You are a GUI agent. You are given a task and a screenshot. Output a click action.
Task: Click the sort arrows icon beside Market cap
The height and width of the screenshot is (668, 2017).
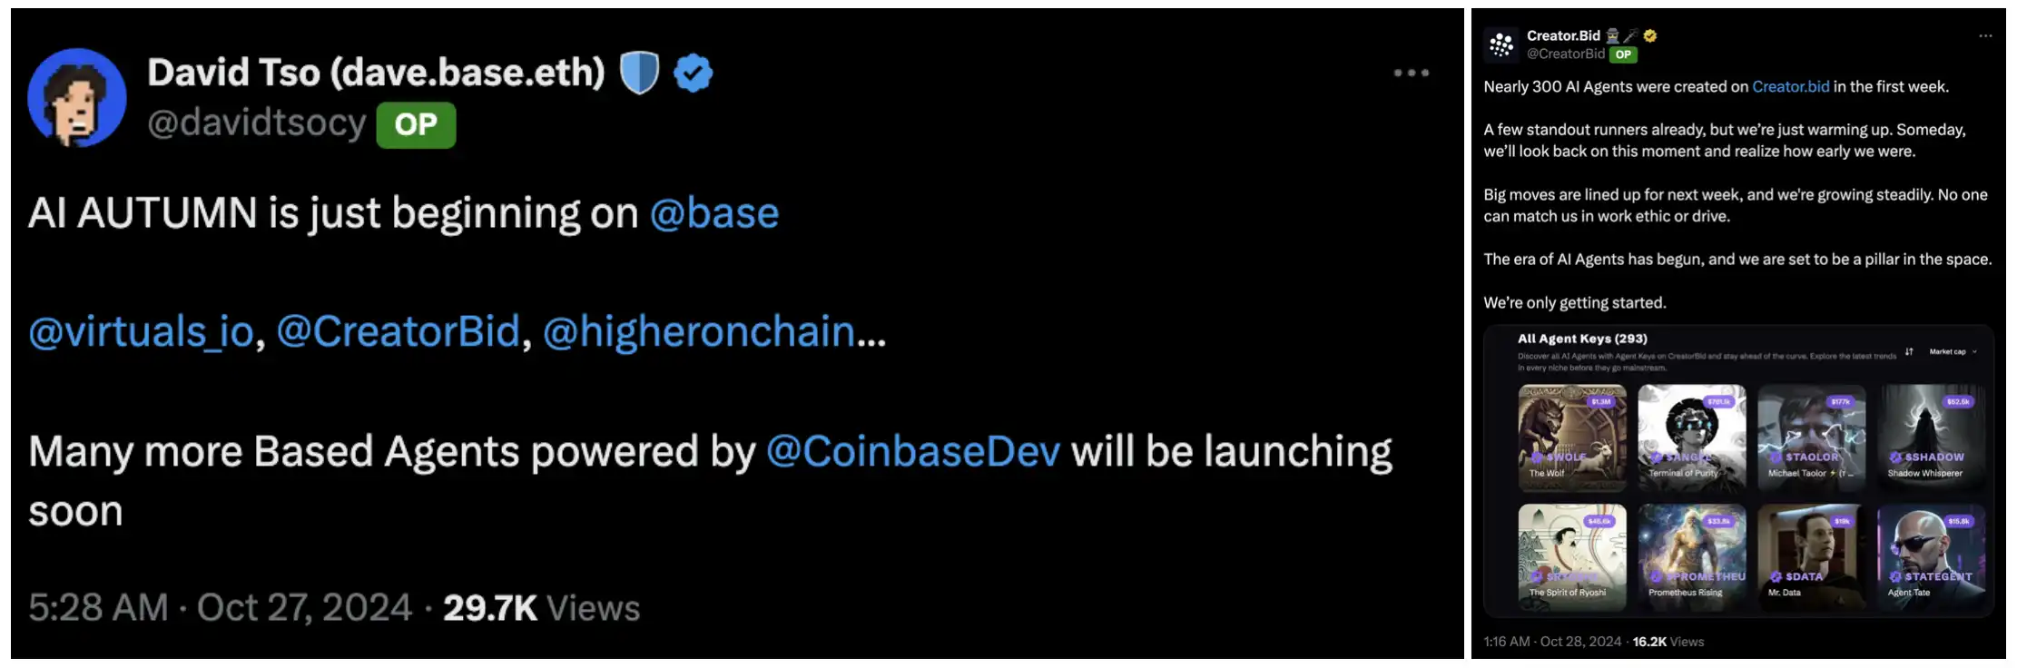pyautogui.click(x=1909, y=351)
